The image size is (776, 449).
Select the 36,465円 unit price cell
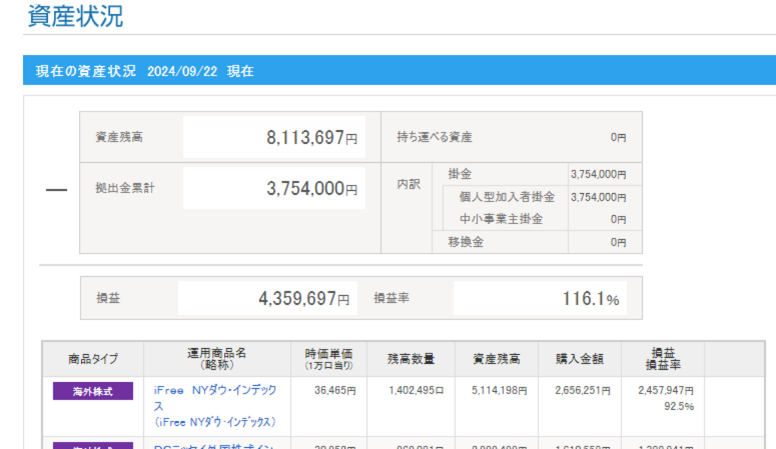[x=335, y=391]
